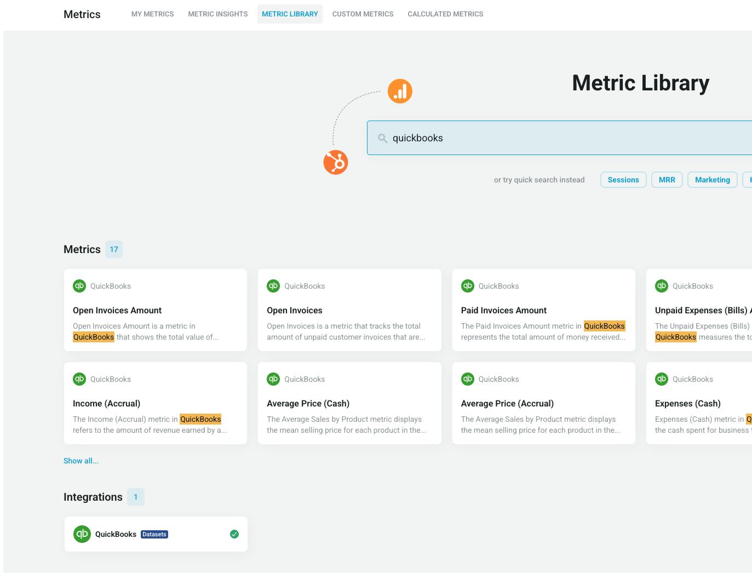Open the Open Invoices metric title
The height and width of the screenshot is (573, 752).
pos(295,311)
